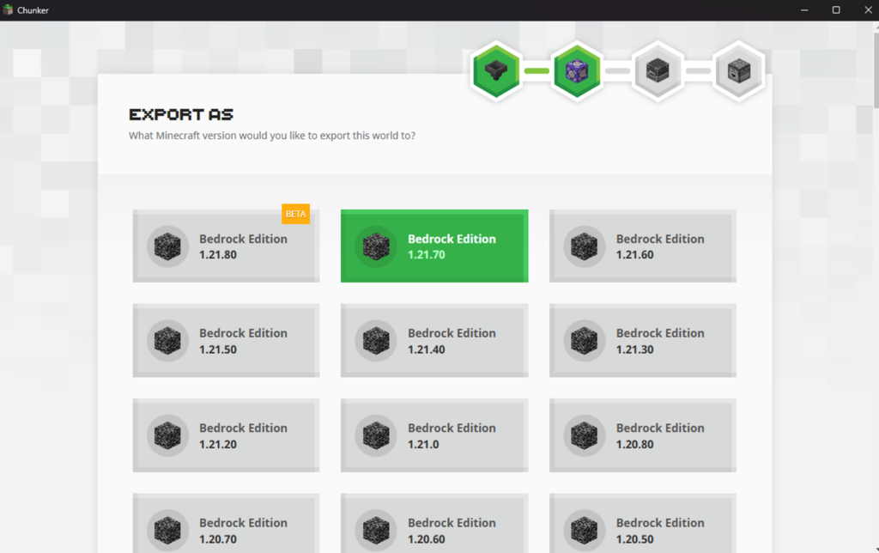Click the block icon on the Bedrock 1.21.30 card
The width and height of the screenshot is (879, 553).
(x=584, y=340)
